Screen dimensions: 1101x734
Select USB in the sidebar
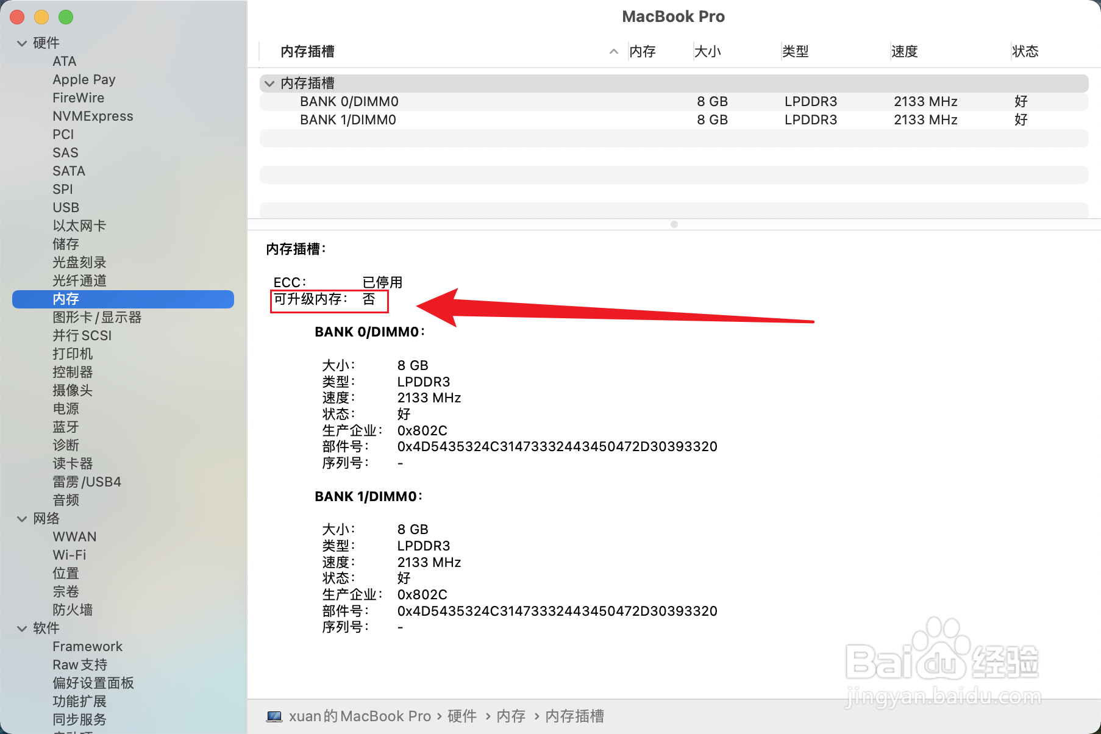(66, 208)
